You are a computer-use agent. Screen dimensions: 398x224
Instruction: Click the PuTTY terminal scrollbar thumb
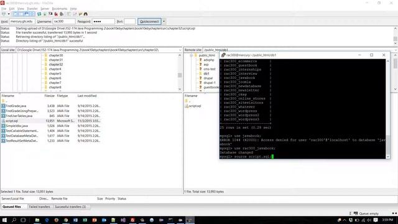tap(388, 145)
